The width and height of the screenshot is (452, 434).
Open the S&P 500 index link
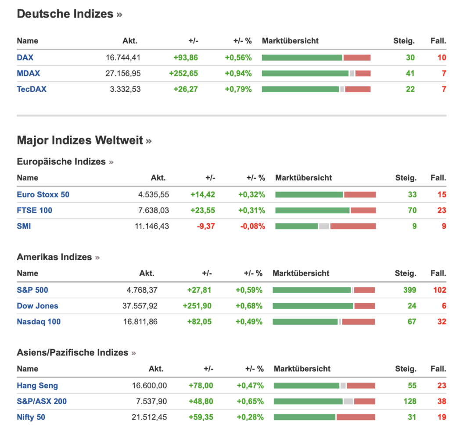click(32, 290)
